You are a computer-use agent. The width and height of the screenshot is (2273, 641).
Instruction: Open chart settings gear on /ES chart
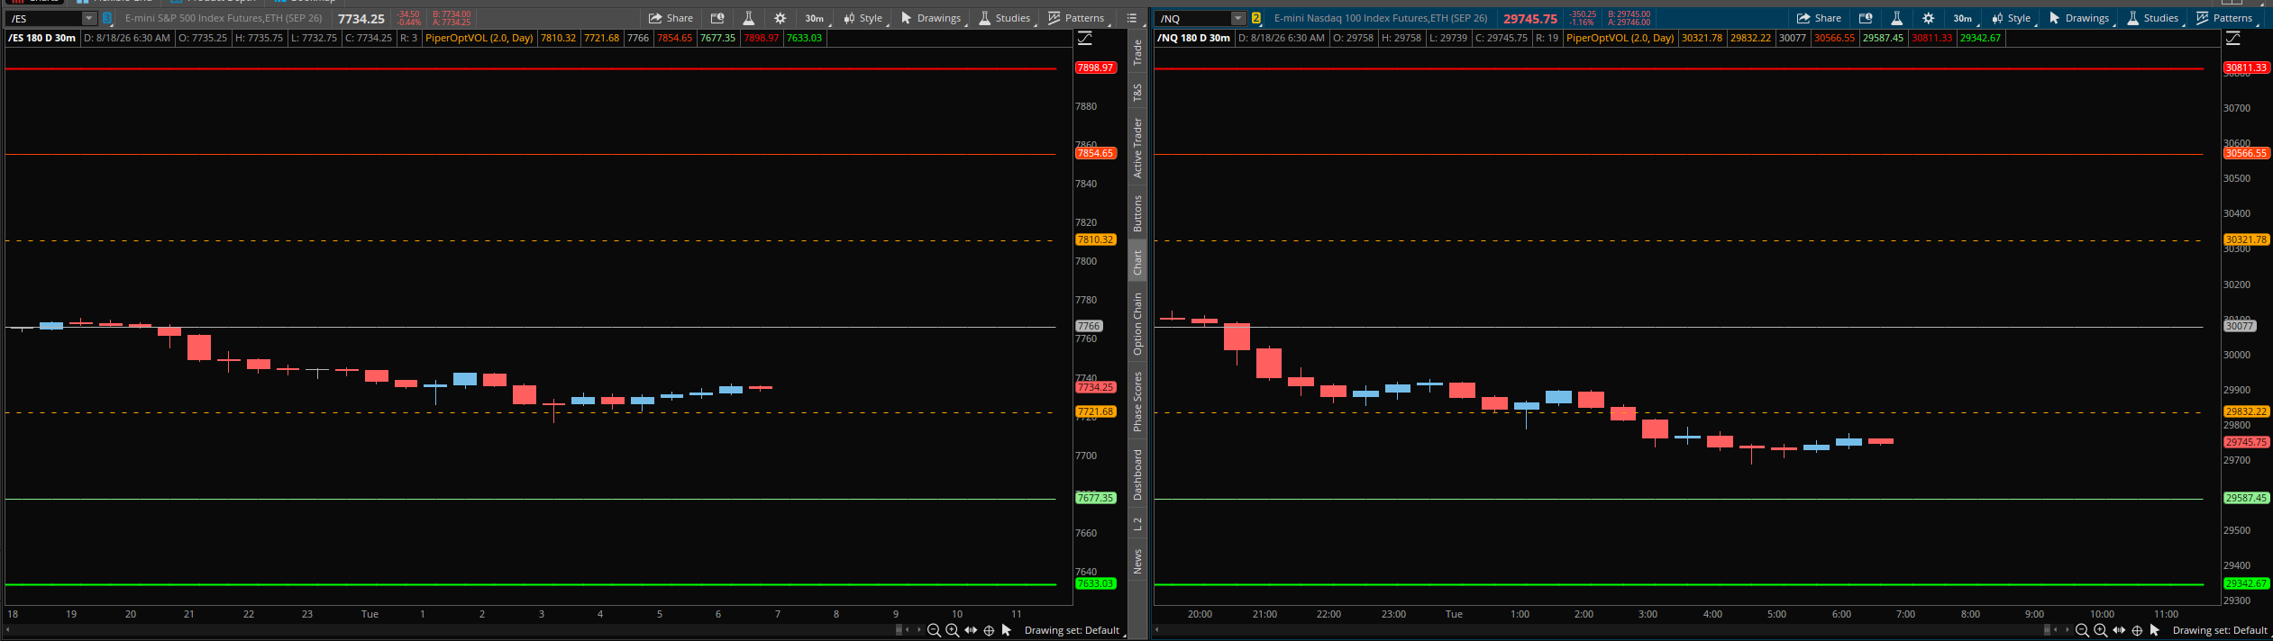click(x=780, y=18)
